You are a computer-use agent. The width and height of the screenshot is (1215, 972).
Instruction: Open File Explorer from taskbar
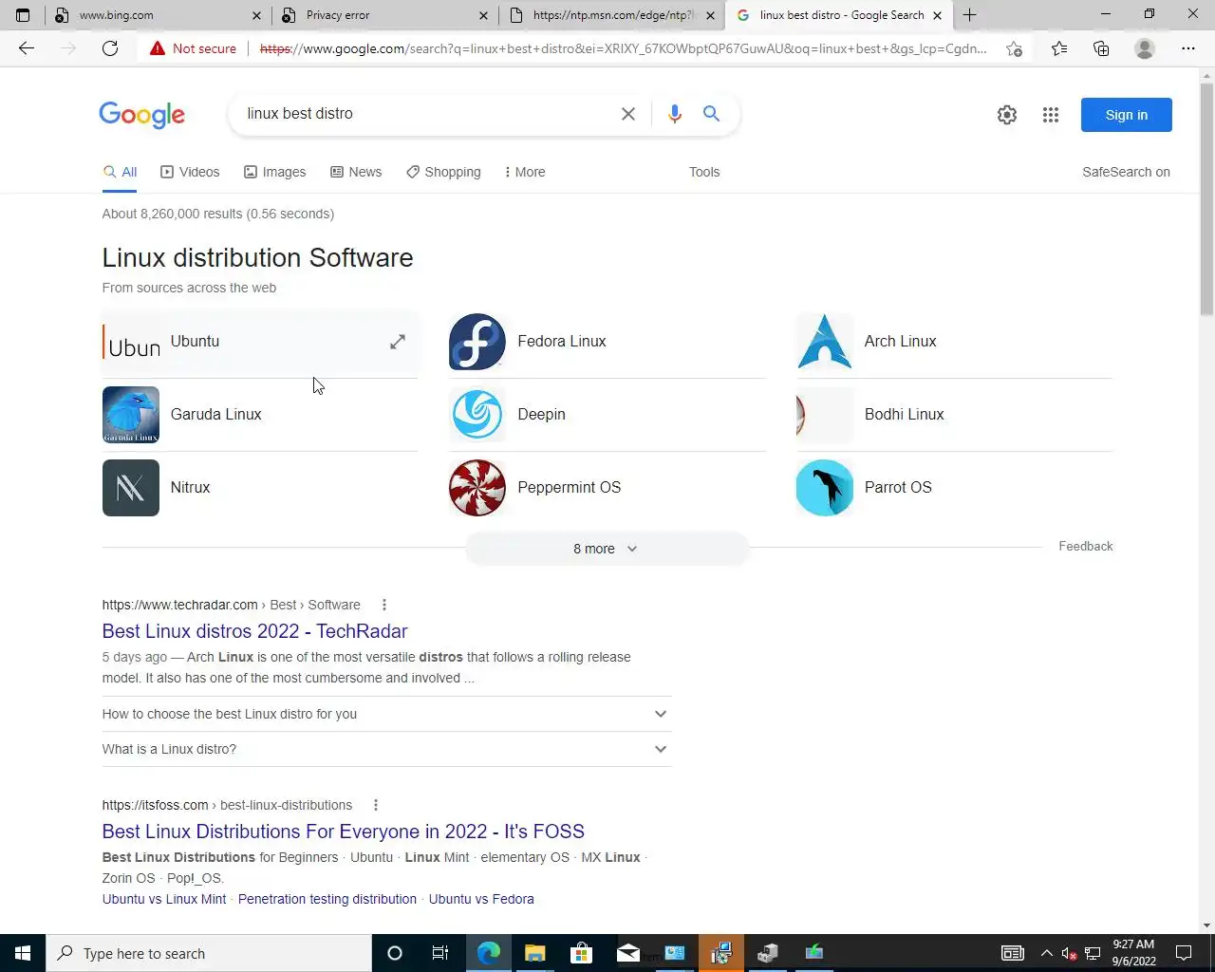tap(535, 953)
